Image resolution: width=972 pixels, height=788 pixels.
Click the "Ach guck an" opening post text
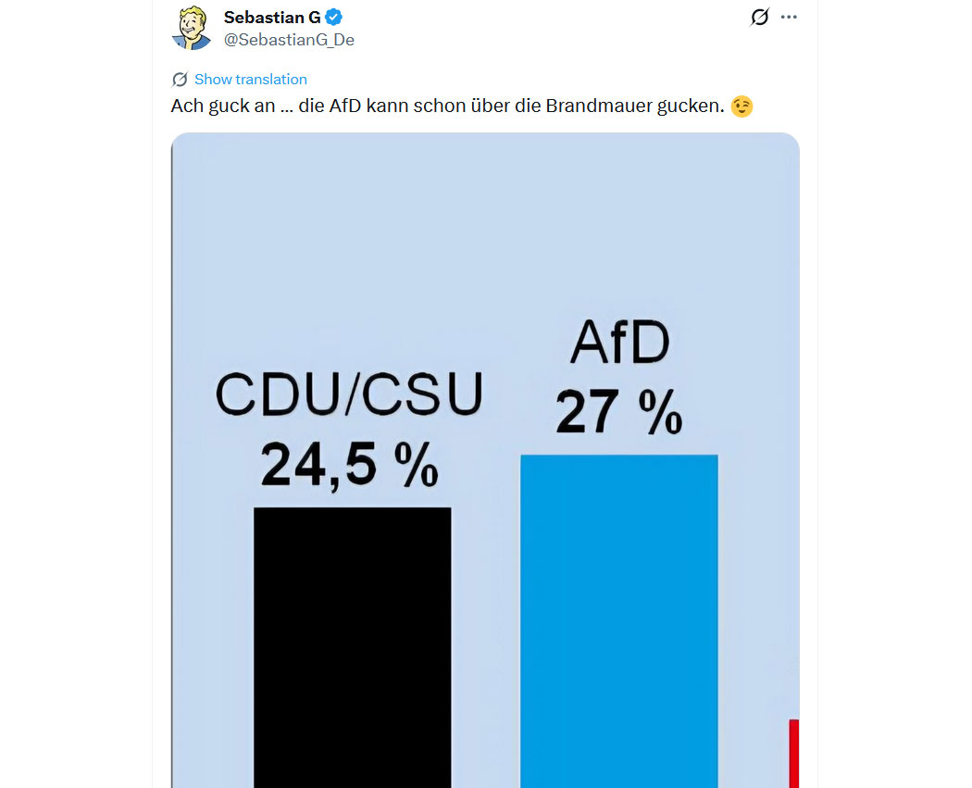coord(222,106)
